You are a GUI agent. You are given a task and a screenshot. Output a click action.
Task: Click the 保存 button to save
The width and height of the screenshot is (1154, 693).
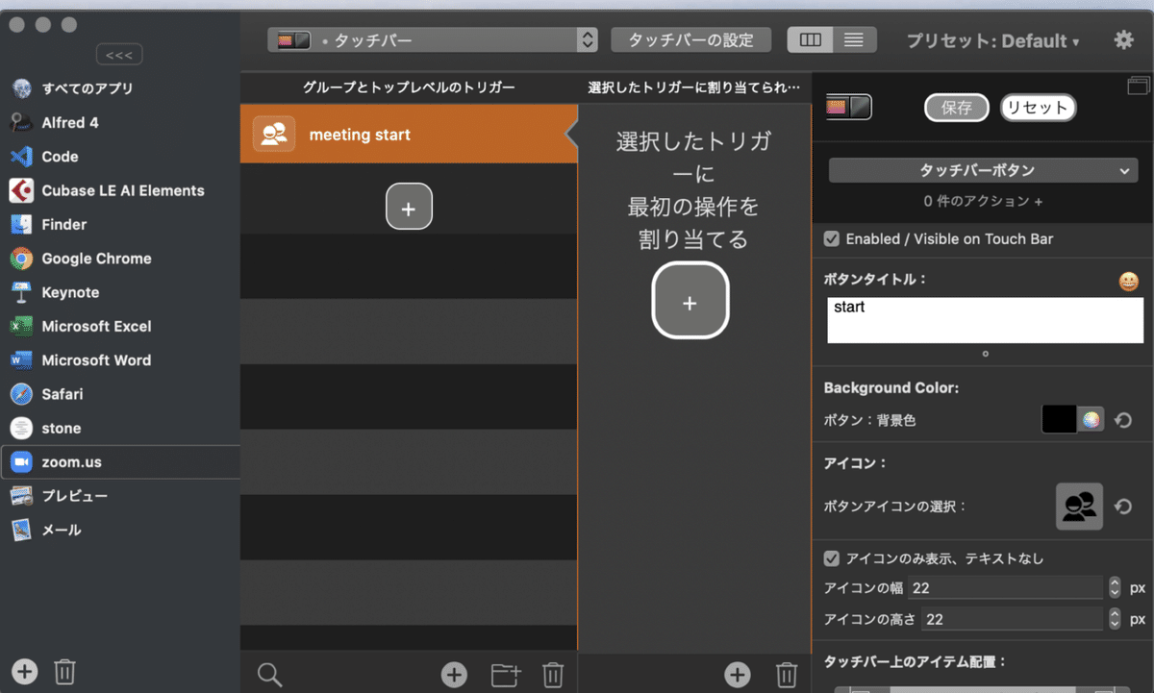tap(956, 108)
